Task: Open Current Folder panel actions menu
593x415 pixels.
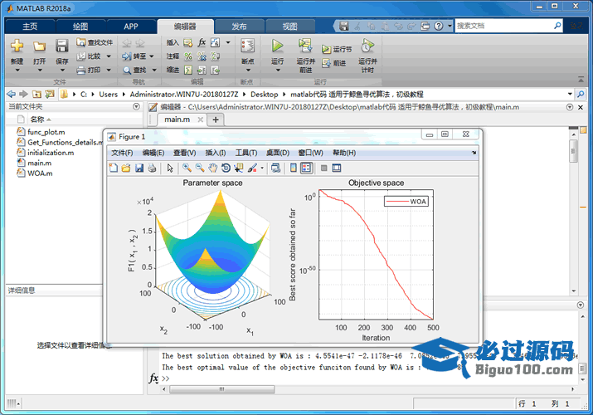Action: coord(137,107)
